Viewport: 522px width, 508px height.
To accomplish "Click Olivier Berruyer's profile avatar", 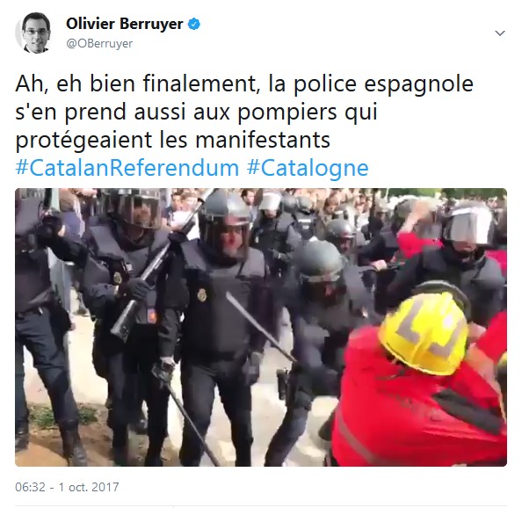I will pos(33,33).
